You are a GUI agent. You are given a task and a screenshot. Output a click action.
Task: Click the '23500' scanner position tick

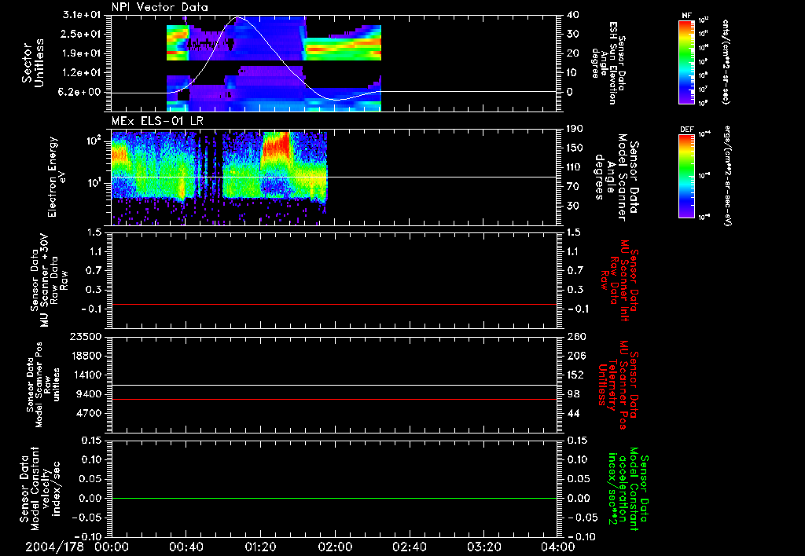[x=85, y=337]
